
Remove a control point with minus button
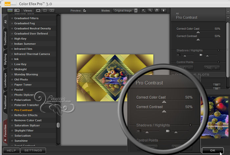tap(186, 68)
